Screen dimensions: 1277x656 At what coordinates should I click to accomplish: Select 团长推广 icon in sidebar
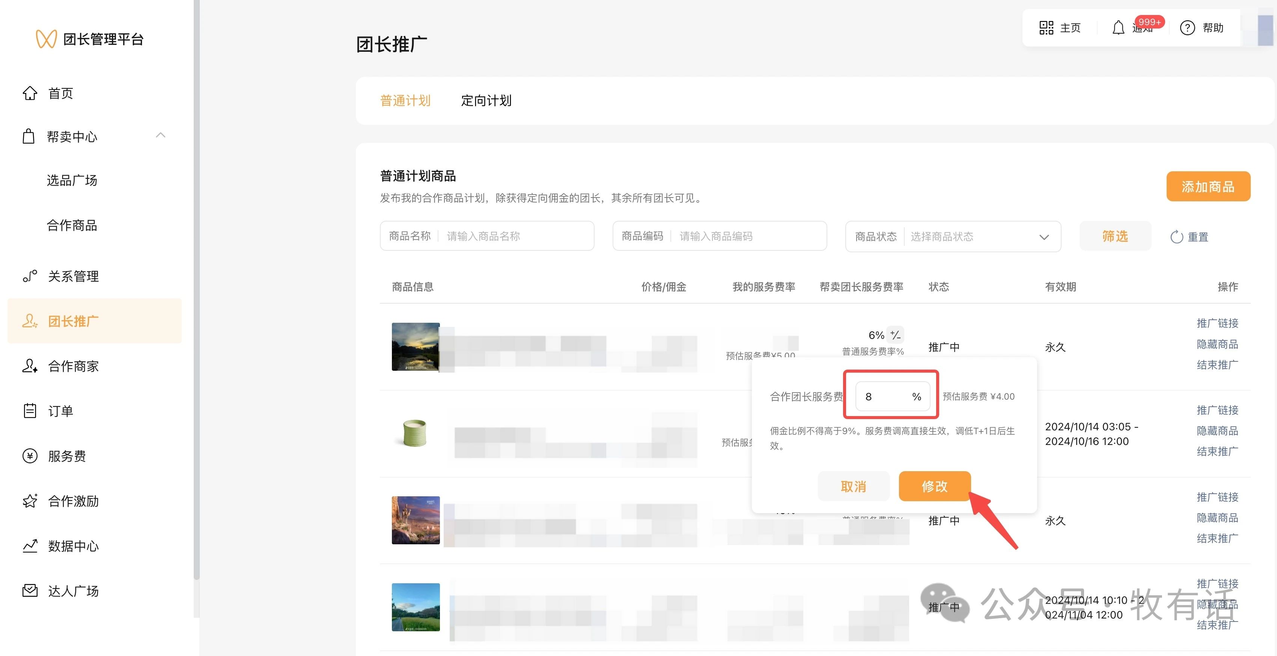coord(30,321)
